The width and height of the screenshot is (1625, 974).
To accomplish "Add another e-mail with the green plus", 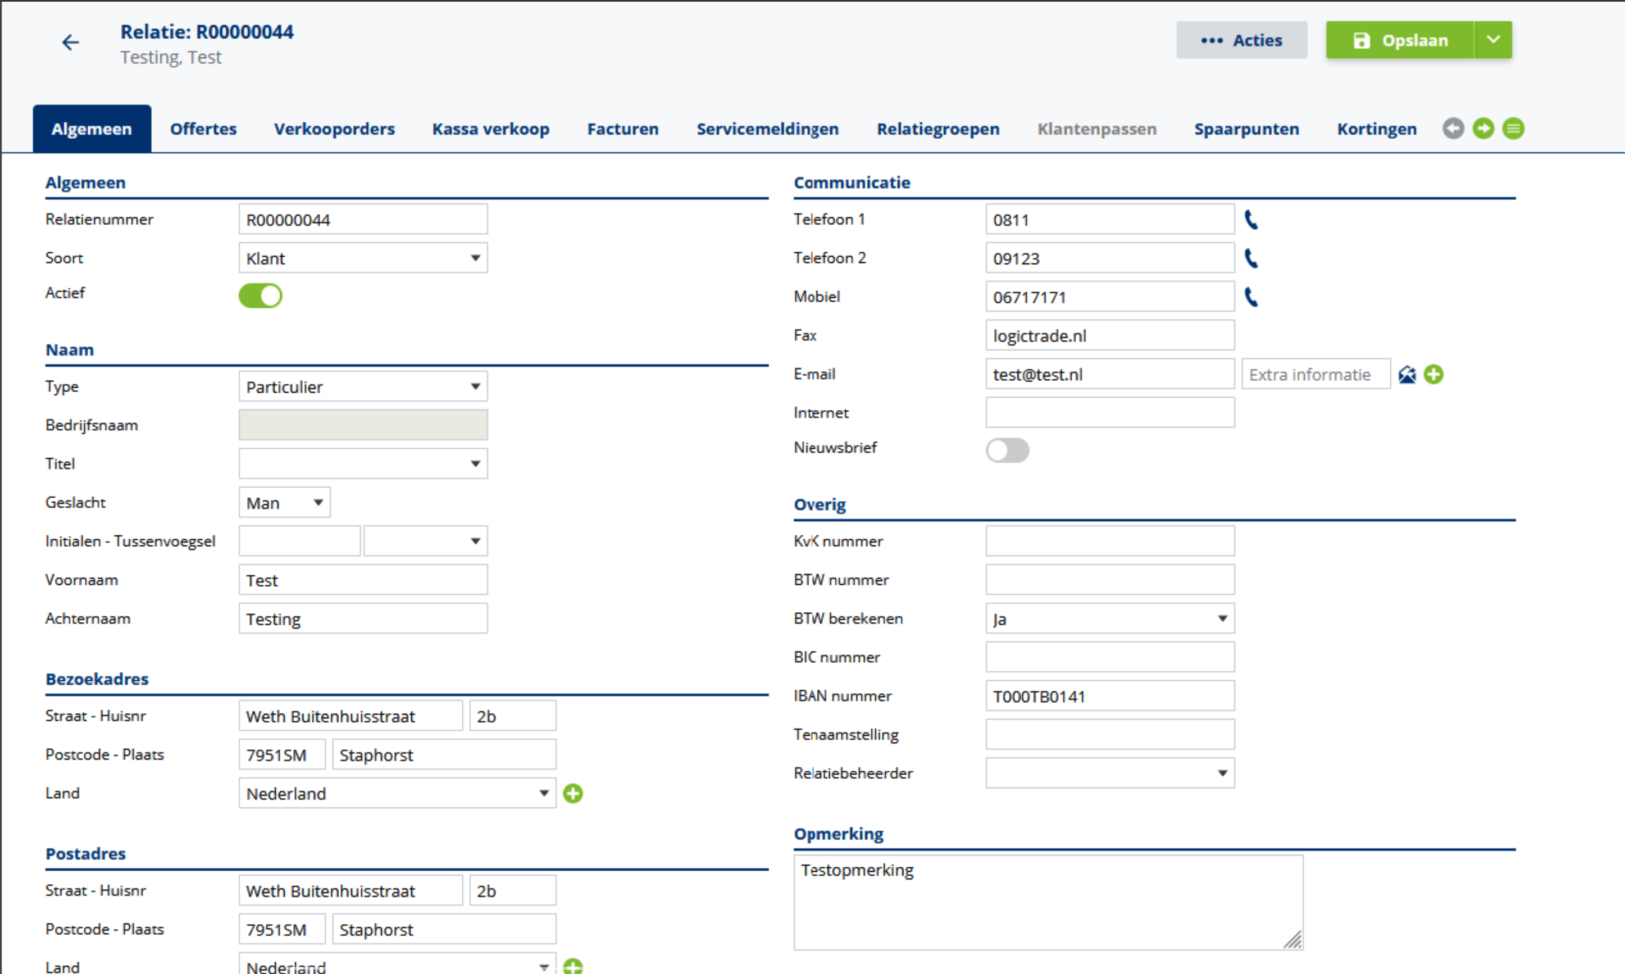I will click(1433, 374).
